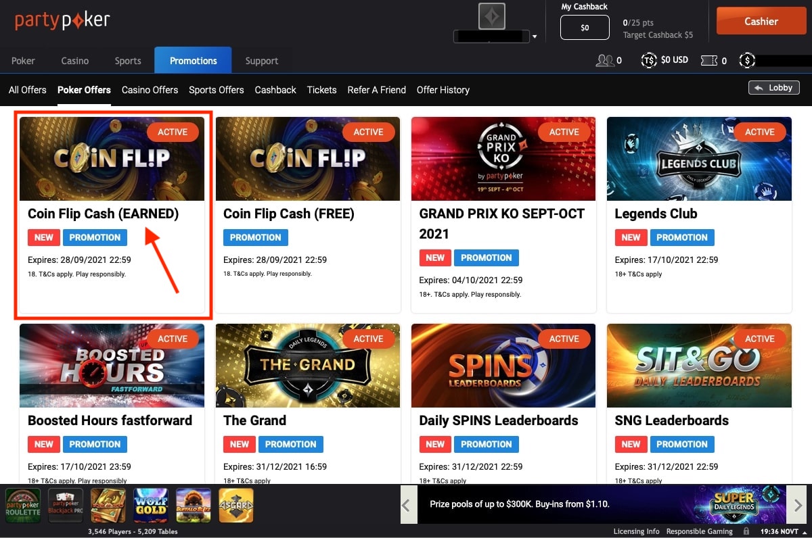Click the My Cashback $0 box

tap(585, 28)
